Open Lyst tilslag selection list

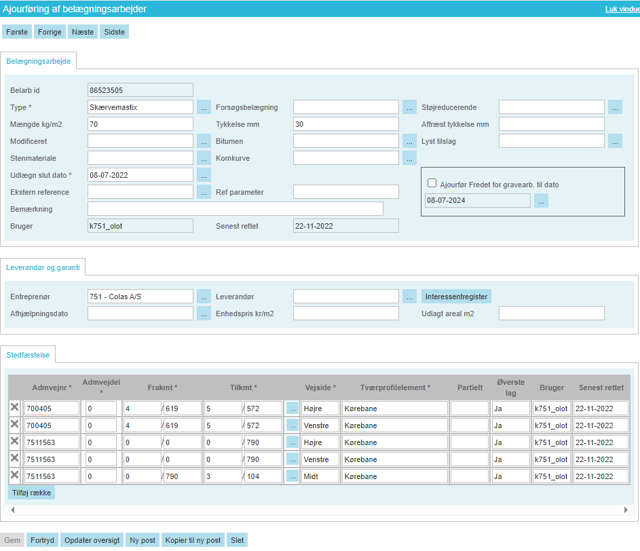click(615, 141)
